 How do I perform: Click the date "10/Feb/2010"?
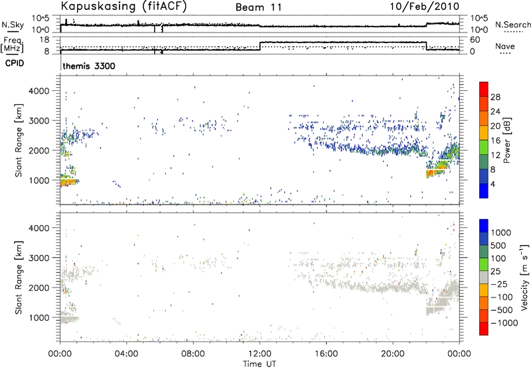click(425, 7)
